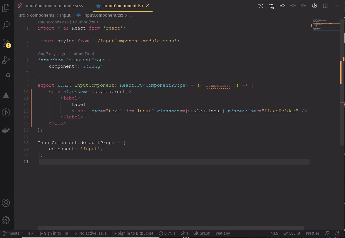Click Sign in to Jira in the status bar
The height and width of the screenshot is (238, 345).
[53, 233]
